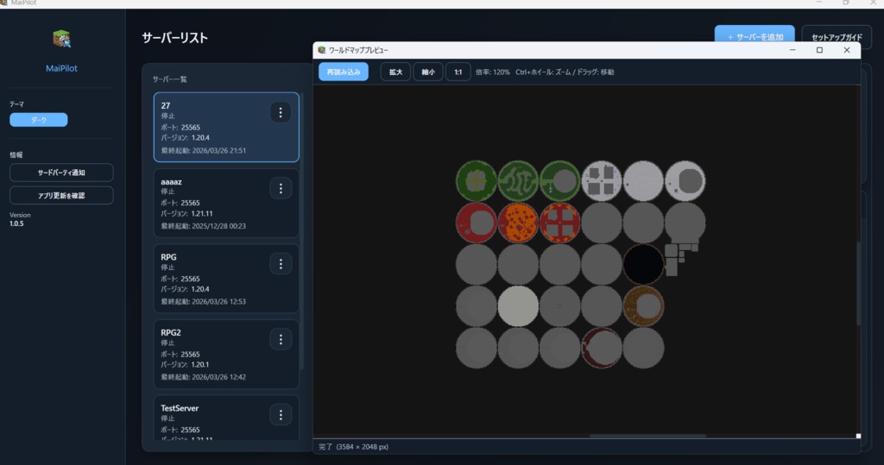
Task: Click the solid black circular map tile
Action: click(643, 264)
